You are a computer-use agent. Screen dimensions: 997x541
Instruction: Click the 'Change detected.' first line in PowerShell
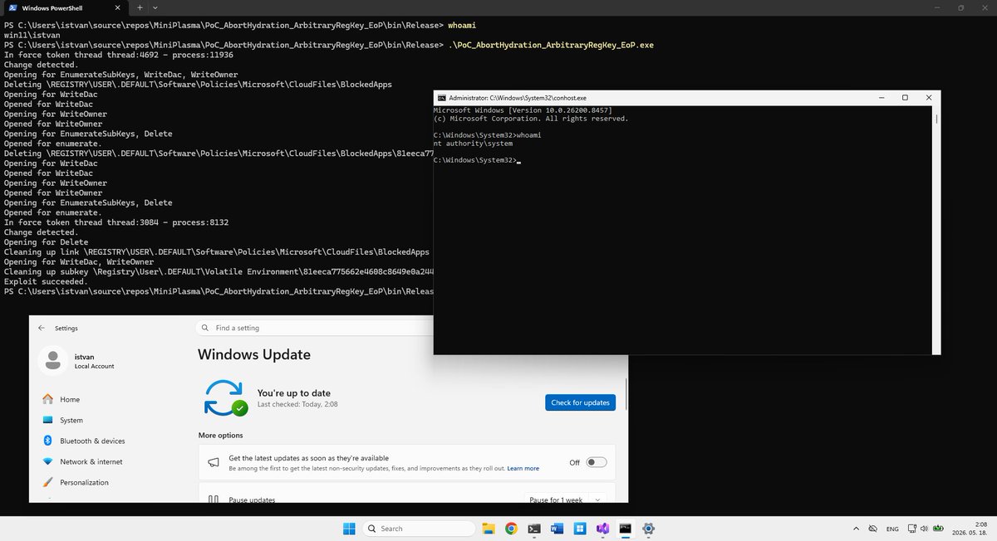[x=41, y=65]
